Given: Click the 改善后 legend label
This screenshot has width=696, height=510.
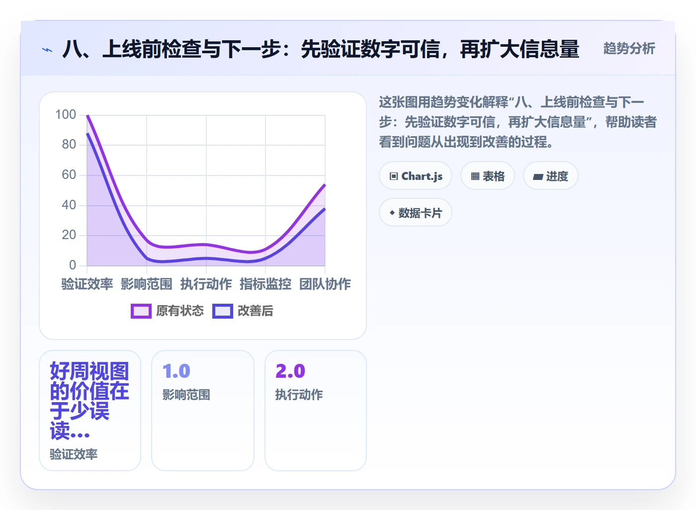Looking at the screenshot, I should pyautogui.click(x=256, y=311).
